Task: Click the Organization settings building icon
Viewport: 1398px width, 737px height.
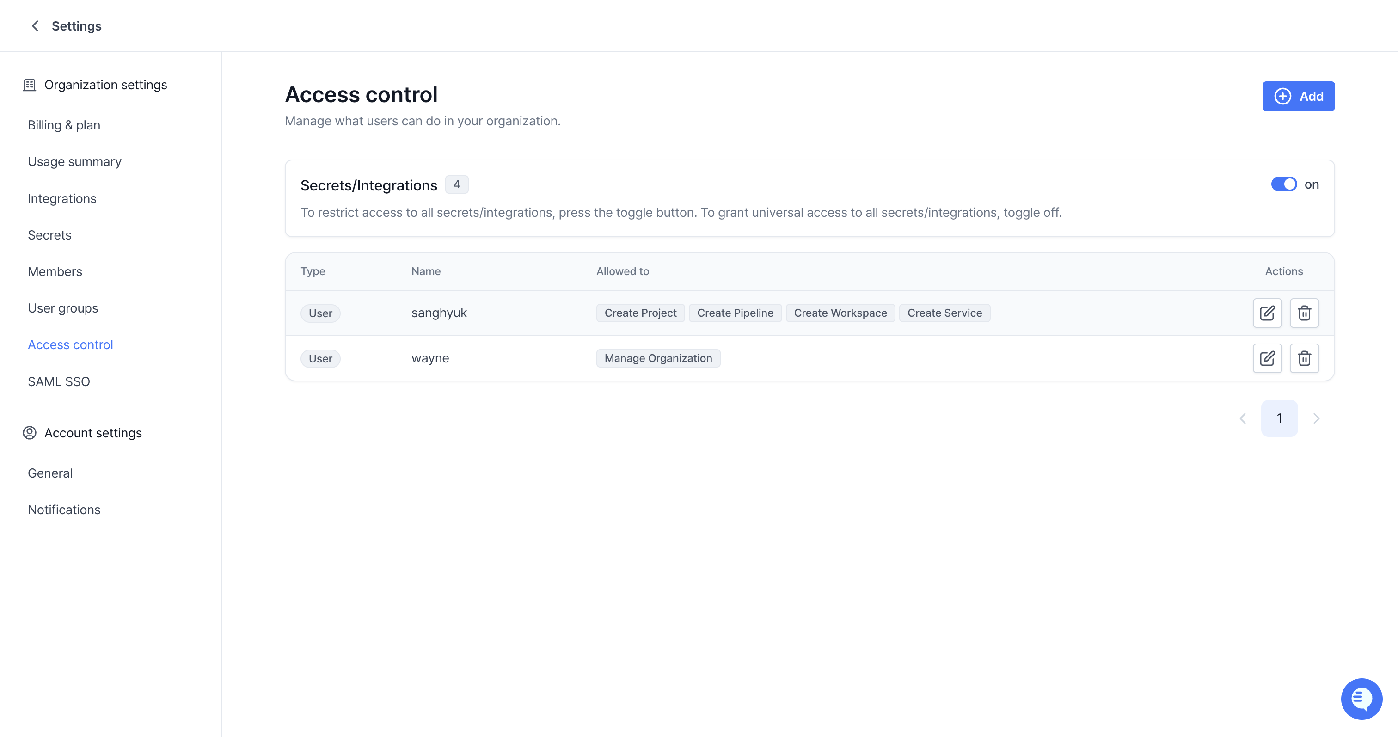Action: (x=29, y=85)
